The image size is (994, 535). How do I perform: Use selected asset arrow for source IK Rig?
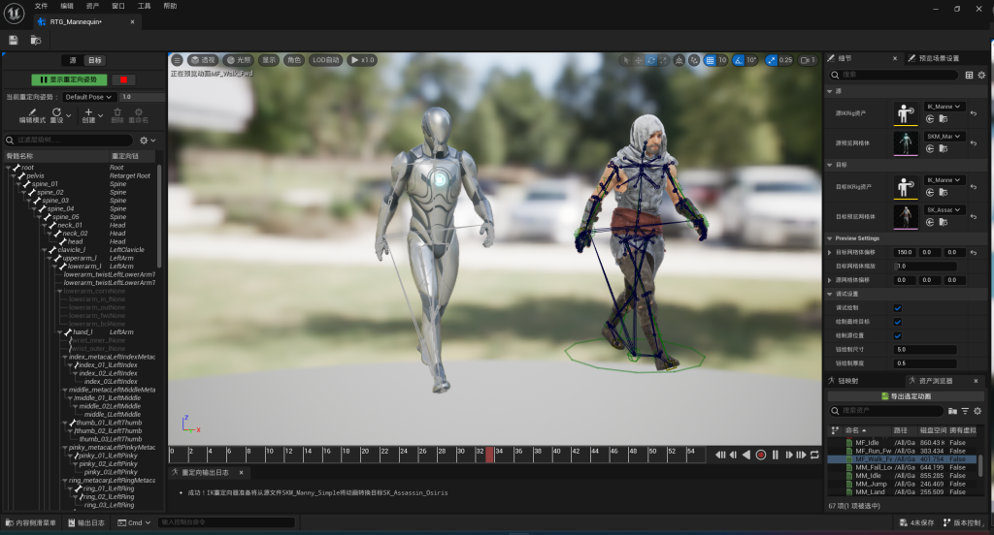(x=930, y=119)
